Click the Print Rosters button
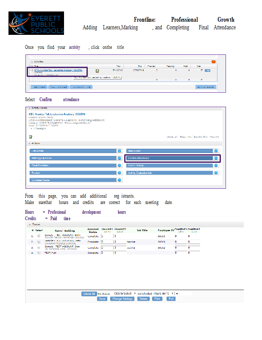 [x=39, y=87]
